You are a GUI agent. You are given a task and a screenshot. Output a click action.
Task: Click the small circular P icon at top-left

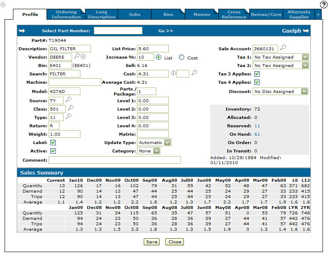[3, 4]
